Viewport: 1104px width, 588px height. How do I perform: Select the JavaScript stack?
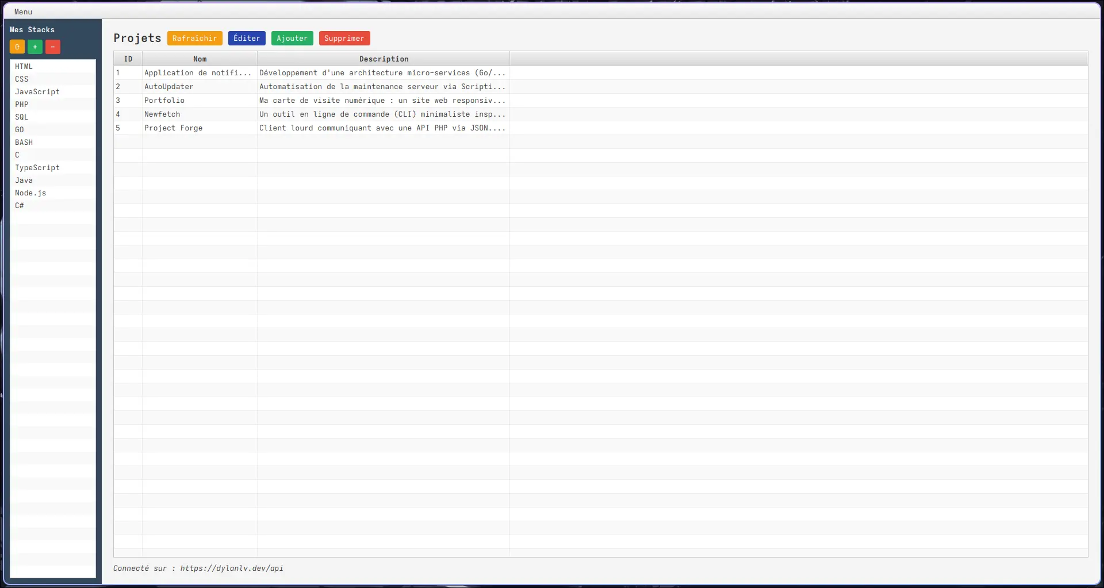click(x=37, y=91)
